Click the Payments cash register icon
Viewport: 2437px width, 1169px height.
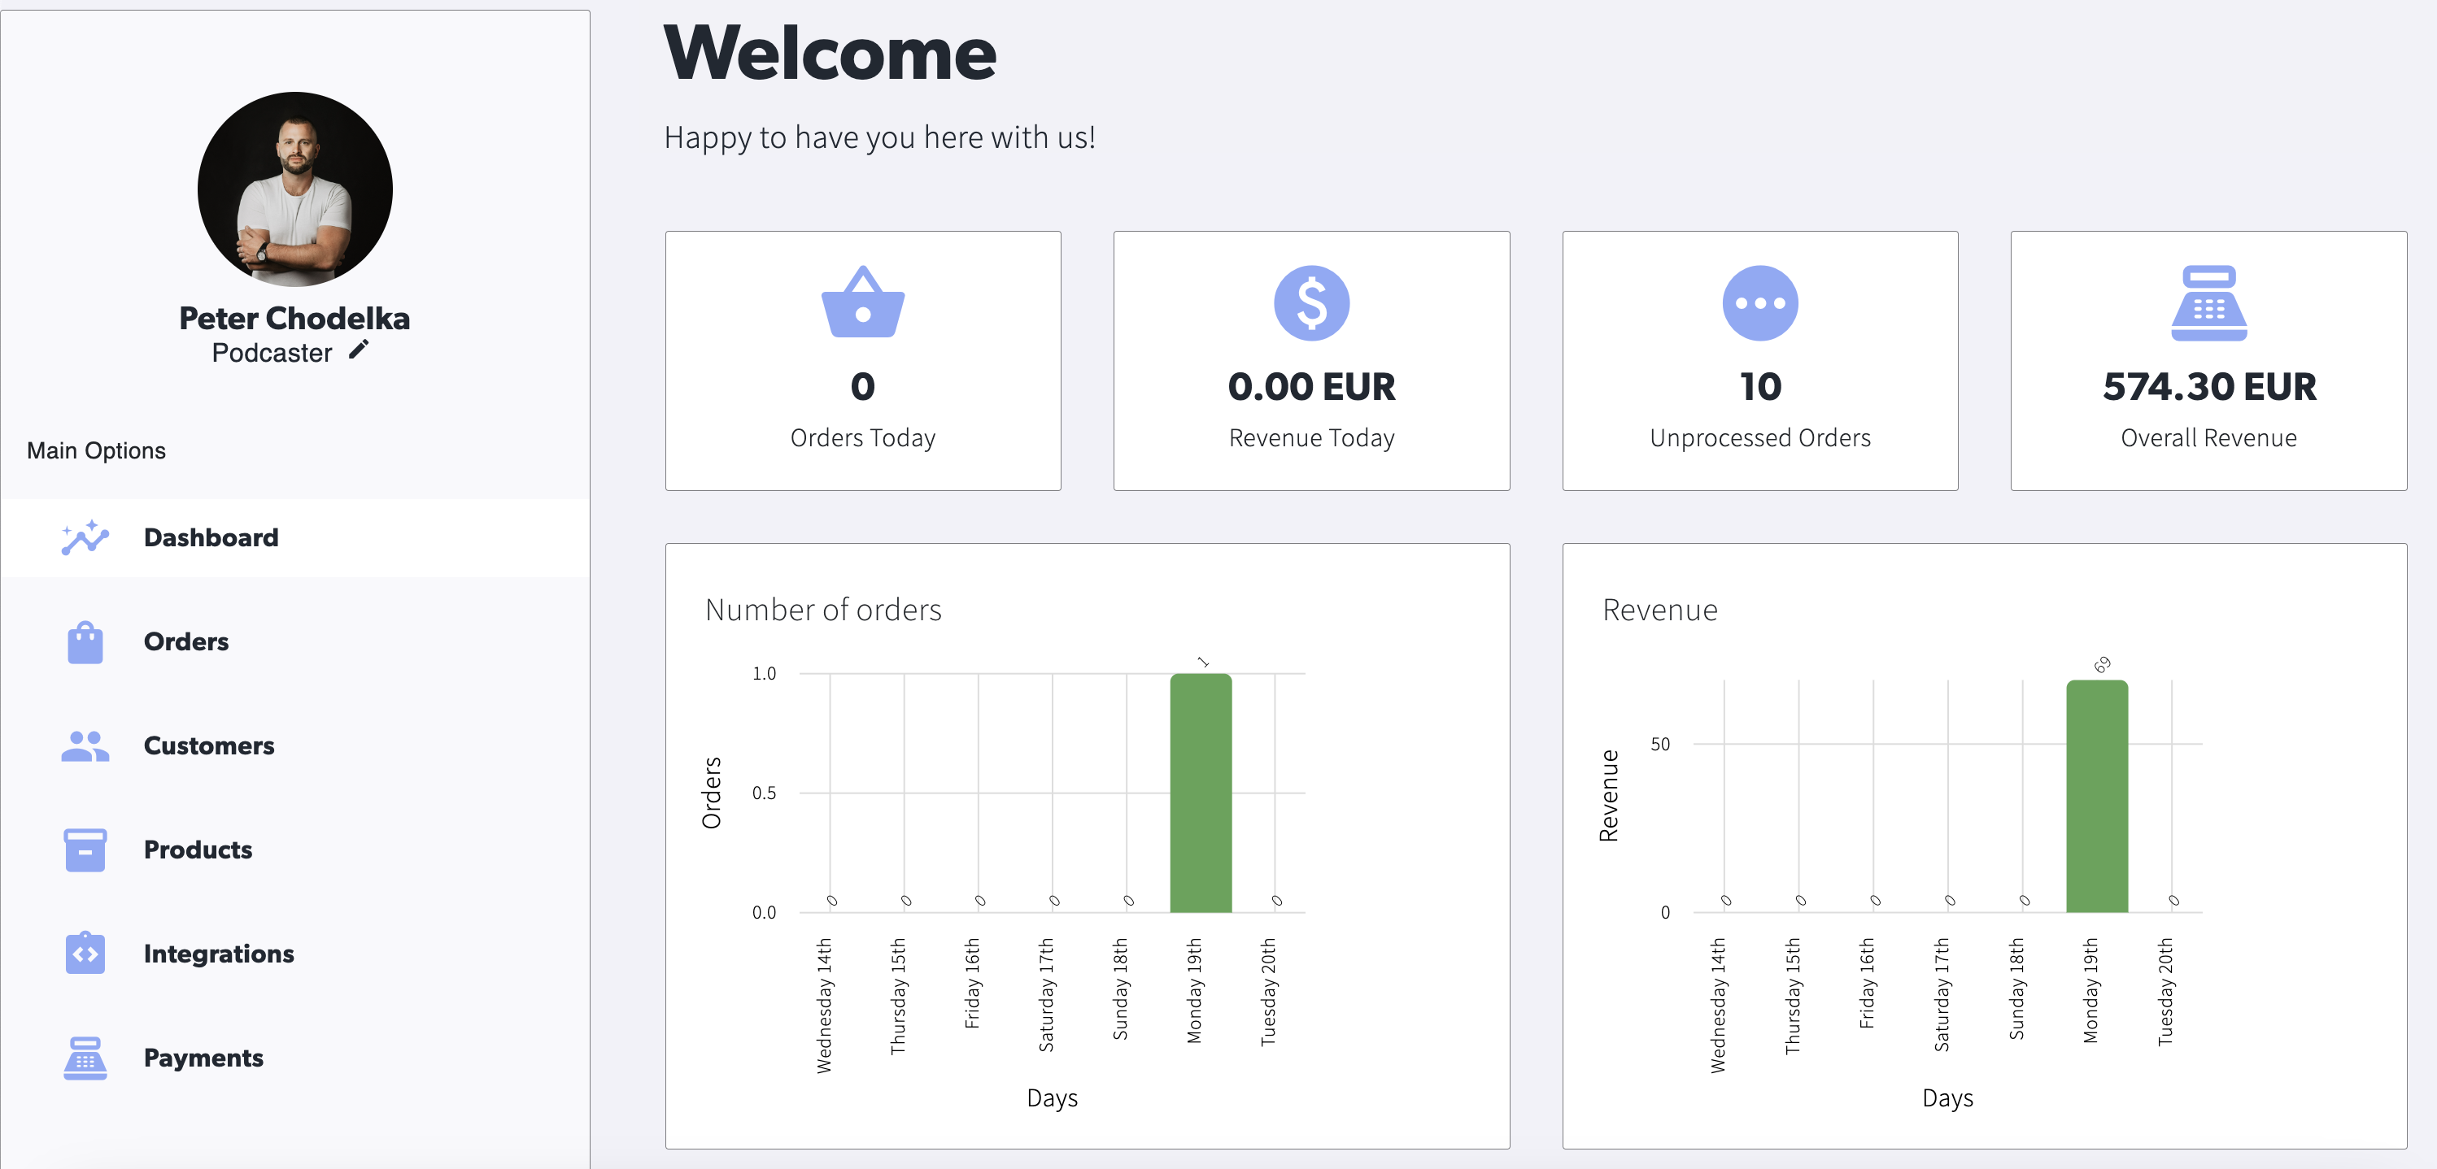click(85, 1058)
